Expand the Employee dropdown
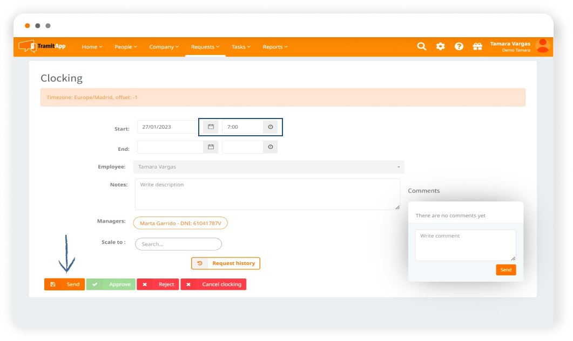Viewport: 573px width, 341px height. (268, 167)
